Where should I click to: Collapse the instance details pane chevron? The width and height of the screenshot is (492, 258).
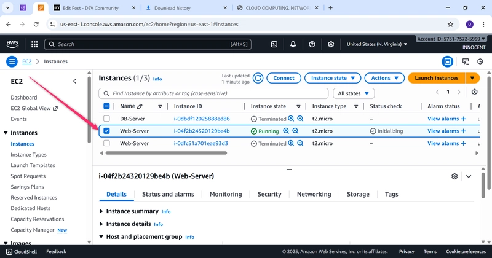pos(469,176)
